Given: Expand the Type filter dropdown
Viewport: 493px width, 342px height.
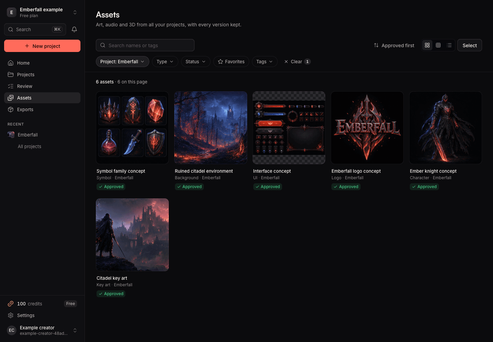Looking at the screenshot, I should click(165, 62).
